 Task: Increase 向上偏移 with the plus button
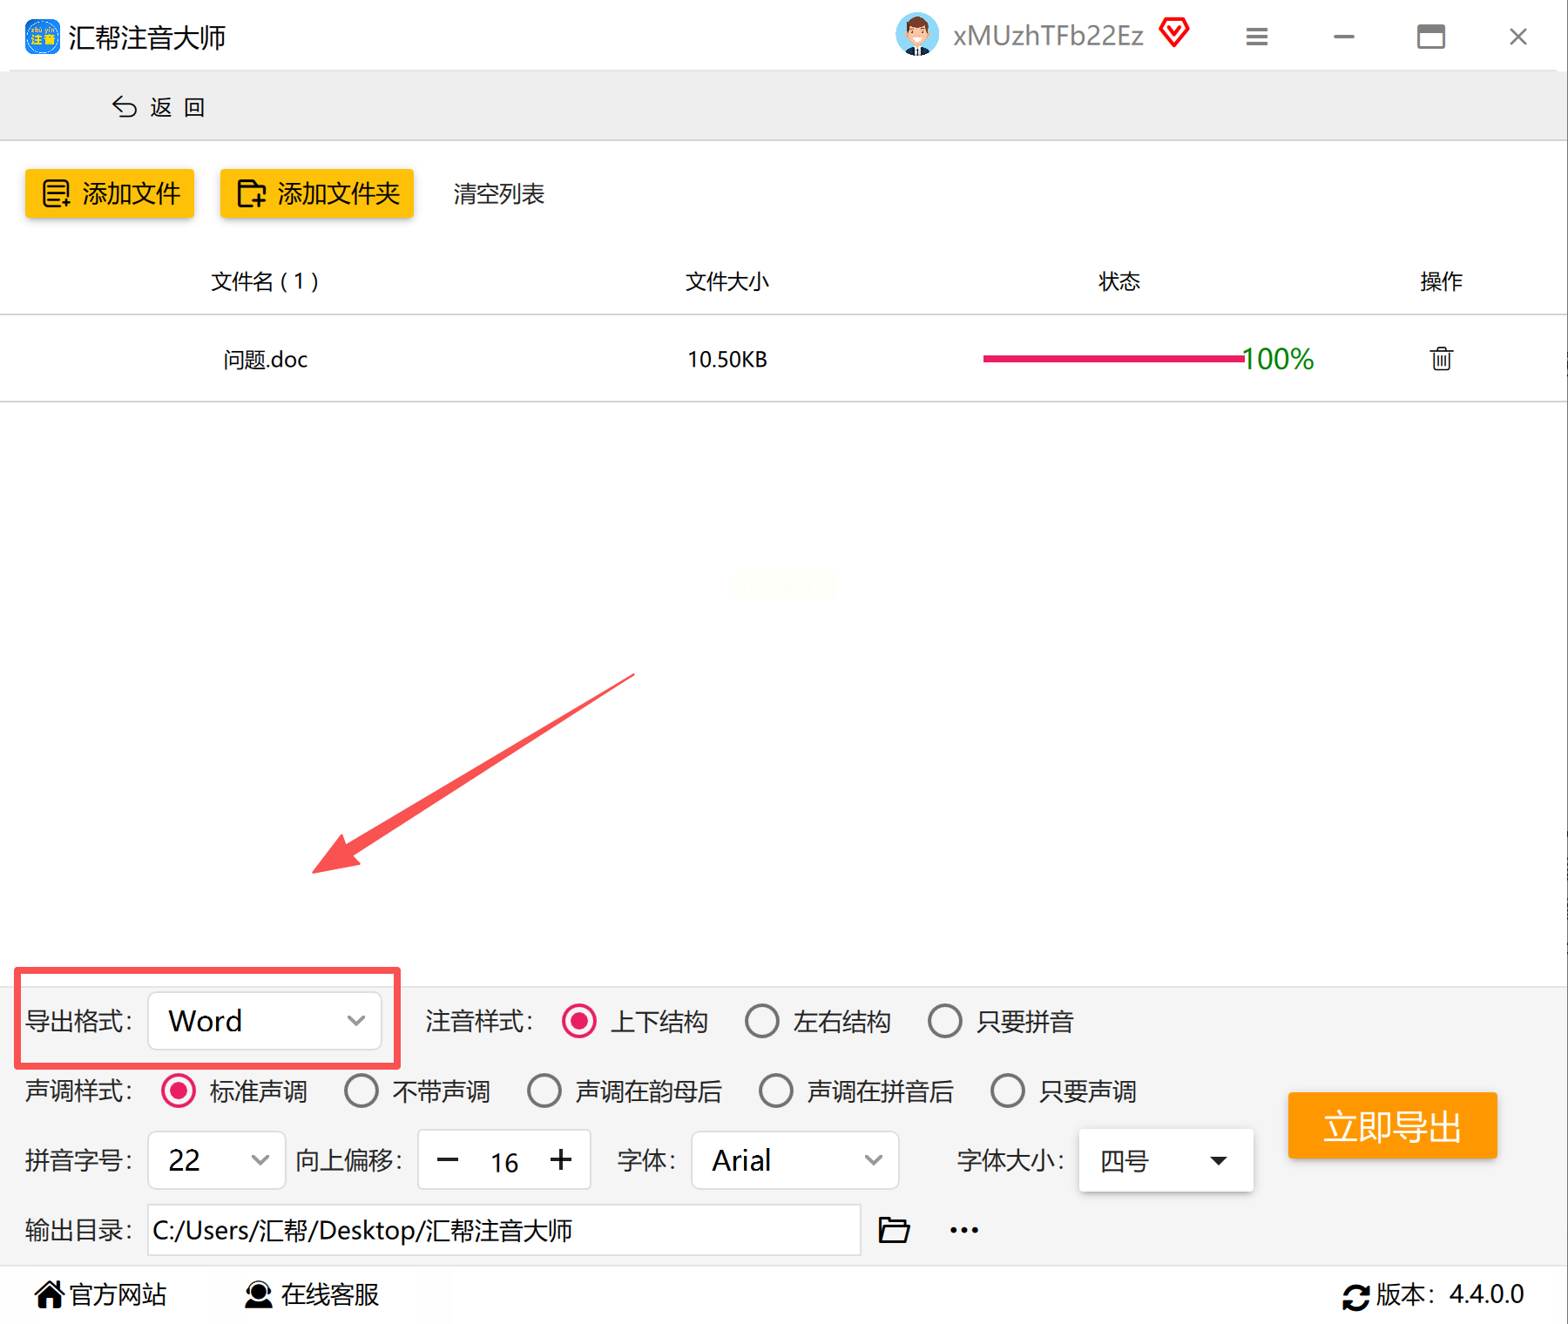(x=561, y=1159)
